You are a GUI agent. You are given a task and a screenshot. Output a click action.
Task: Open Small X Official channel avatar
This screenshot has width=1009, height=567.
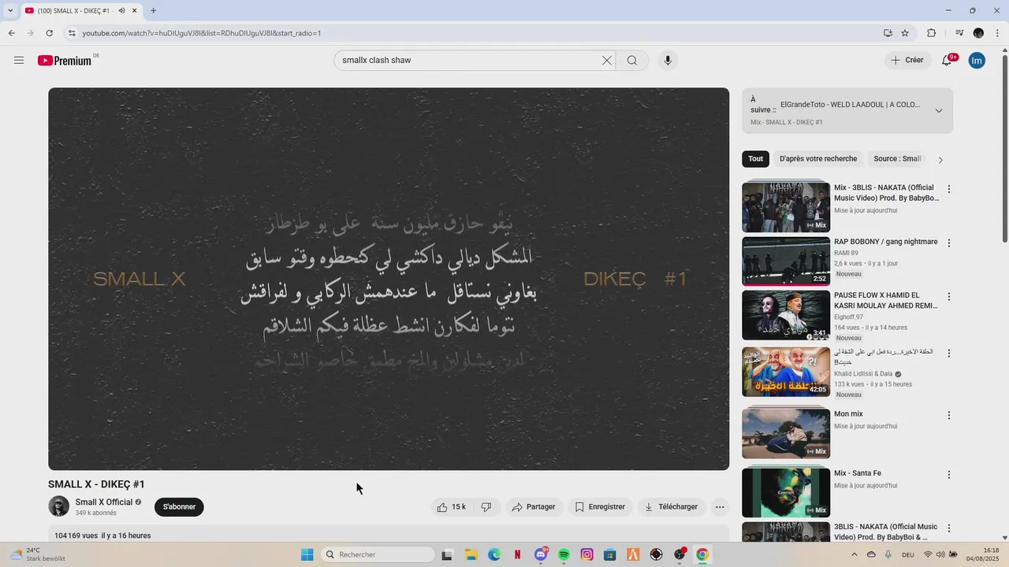click(x=58, y=506)
